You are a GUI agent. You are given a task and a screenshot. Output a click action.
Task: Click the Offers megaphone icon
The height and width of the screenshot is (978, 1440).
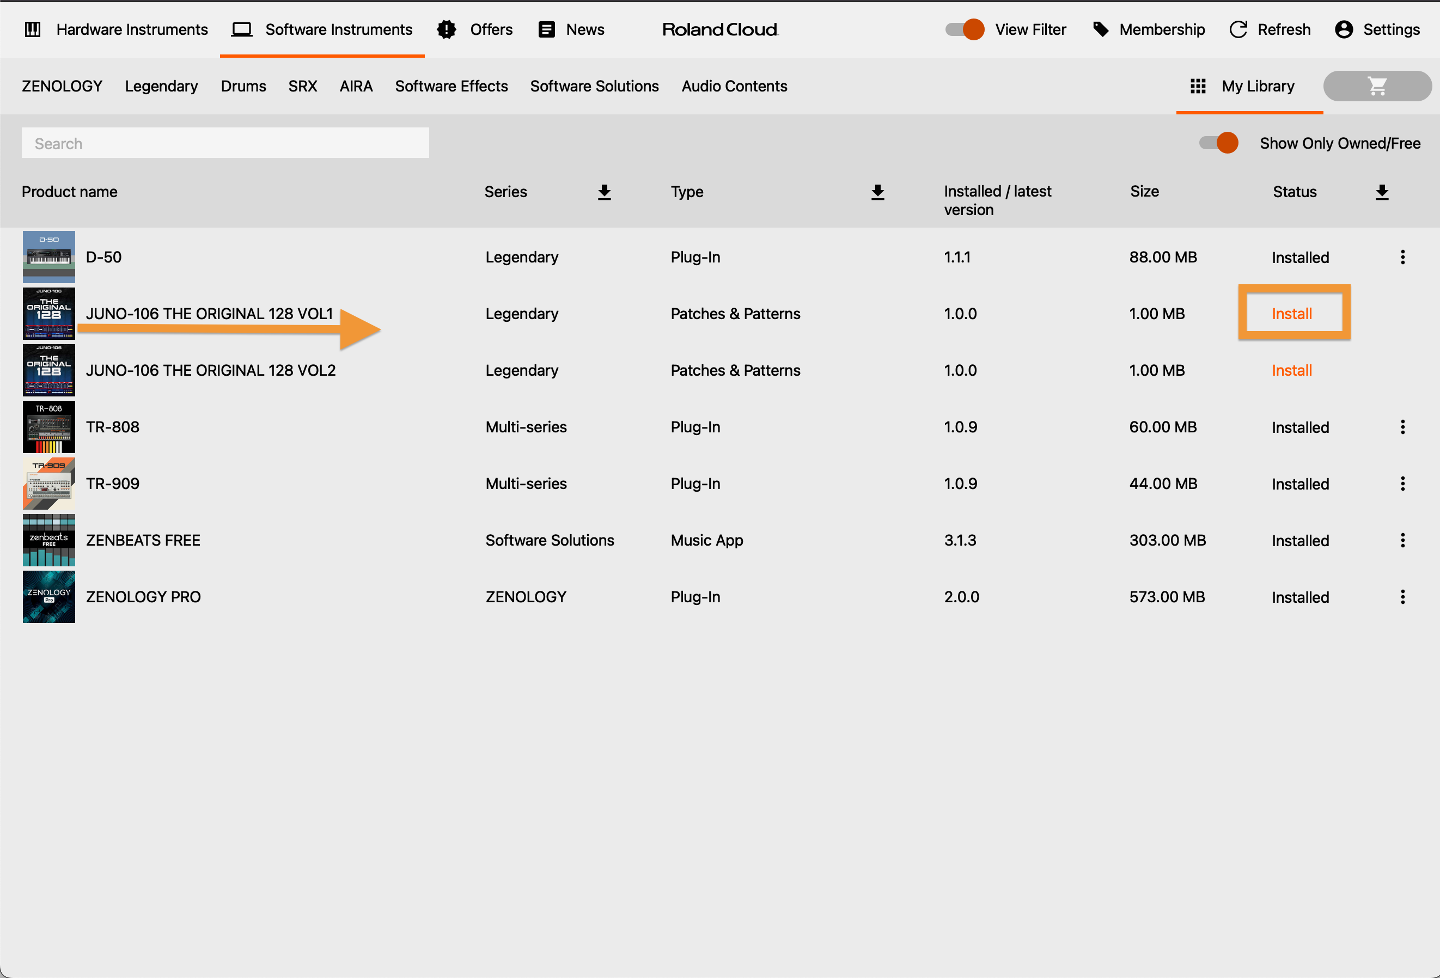click(x=447, y=29)
